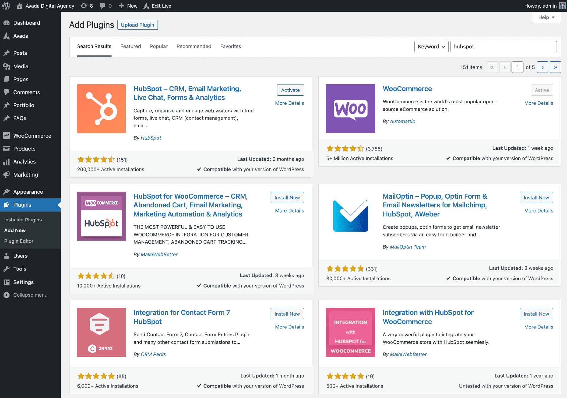This screenshot has width=567, height=398.
Task: Click the Dashboard gauge icon
Action: tap(6, 23)
